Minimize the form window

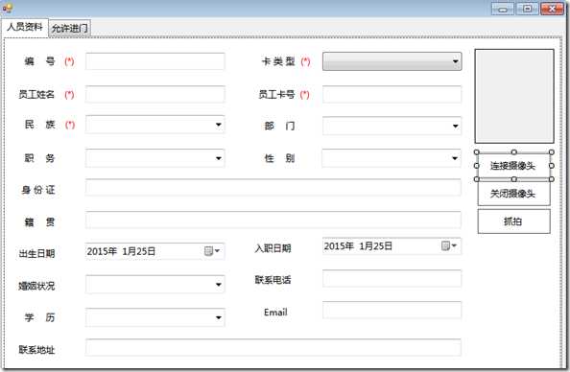click(503, 9)
